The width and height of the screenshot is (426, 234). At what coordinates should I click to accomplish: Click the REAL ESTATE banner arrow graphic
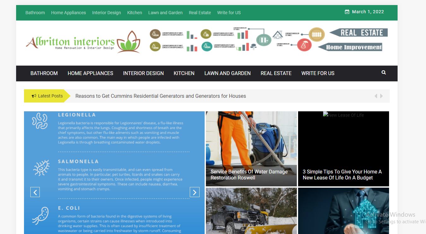[359, 32]
